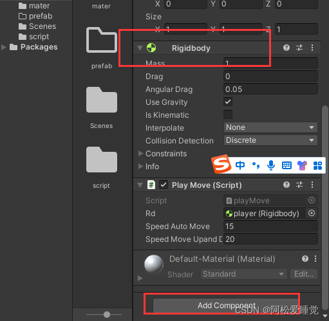This screenshot has height=321, width=329.
Task: Open Default-Material three-dot menu
Action: coord(315,259)
